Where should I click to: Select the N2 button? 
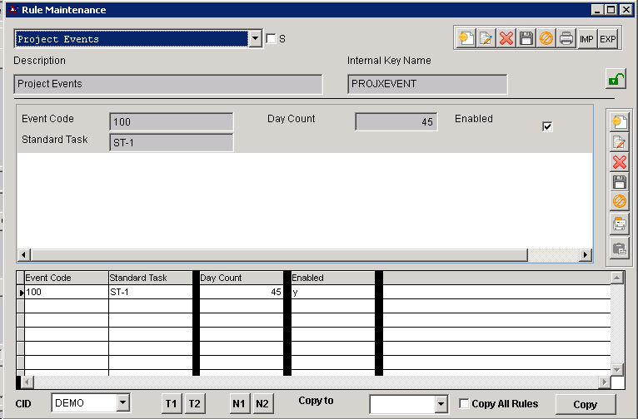(262, 403)
